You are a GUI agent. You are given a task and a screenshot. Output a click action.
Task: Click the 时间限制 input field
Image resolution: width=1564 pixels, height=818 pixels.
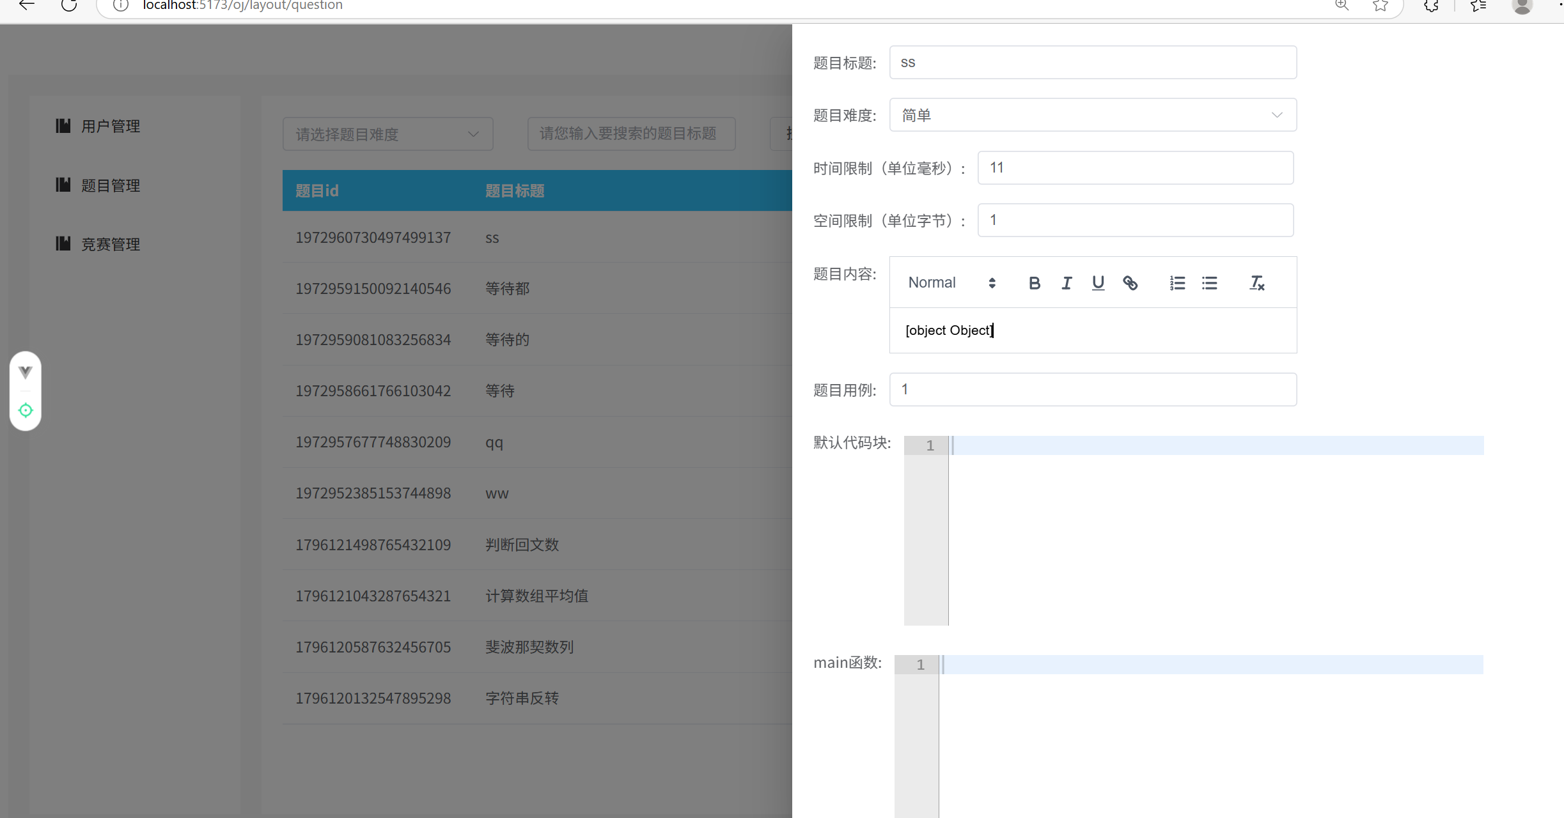pos(1135,168)
